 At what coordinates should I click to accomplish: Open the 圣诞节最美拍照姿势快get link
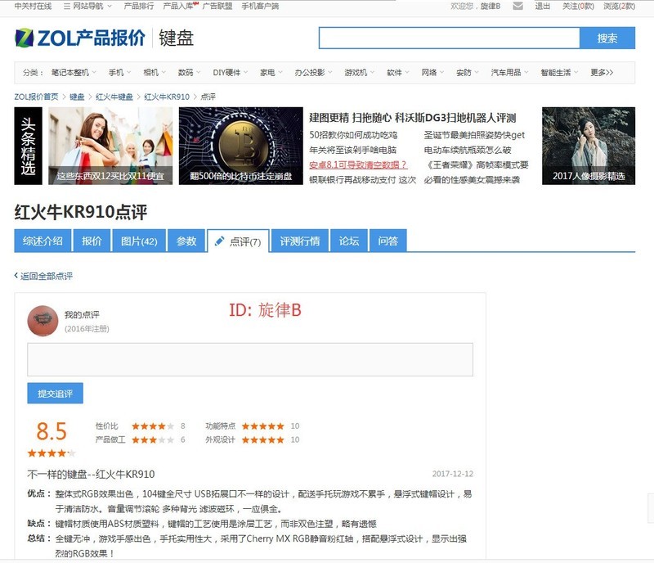[x=474, y=135]
